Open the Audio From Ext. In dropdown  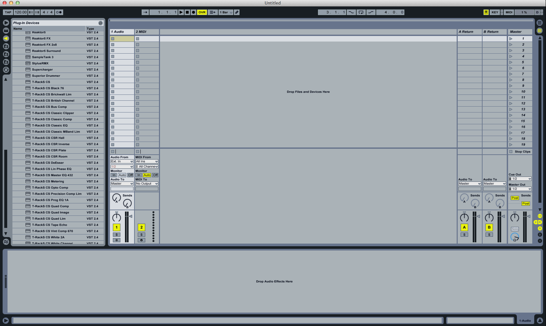121,161
